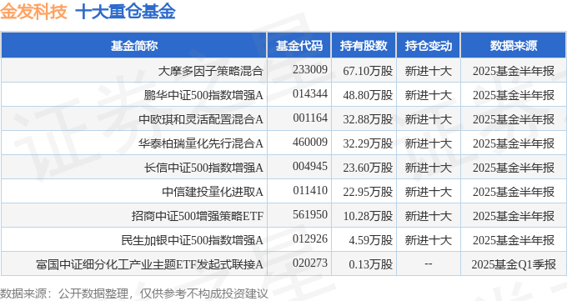Click the 67.10万股 holdings cell
567x301 pixels.
[368, 71]
